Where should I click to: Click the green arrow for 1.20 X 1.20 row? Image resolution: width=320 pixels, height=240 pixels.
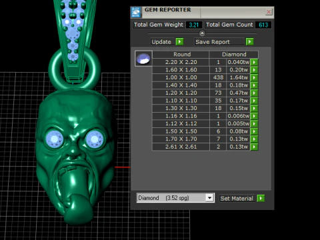pyautogui.click(x=254, y=93)
